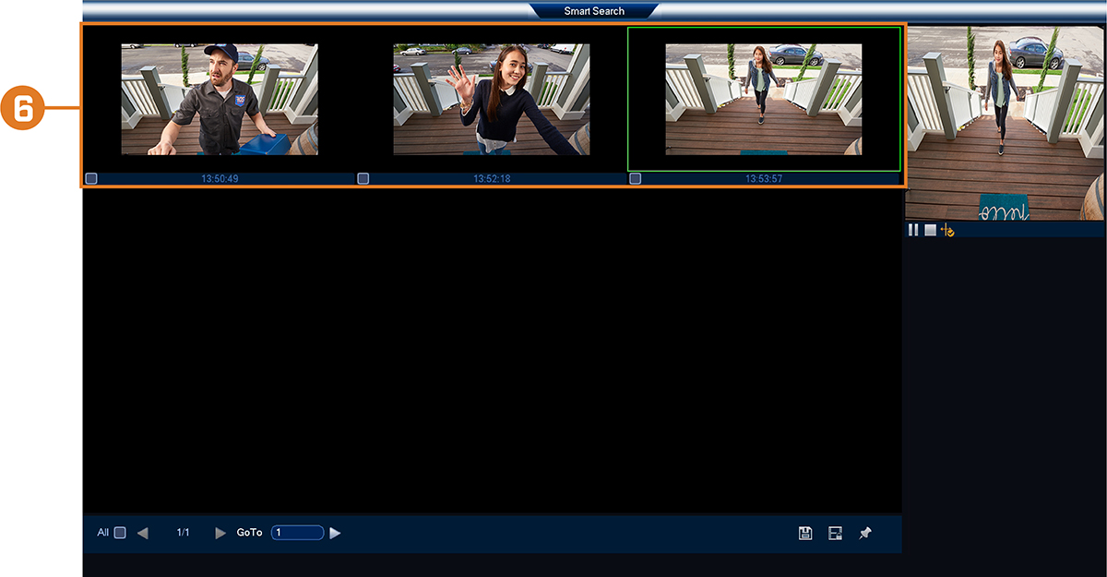Click the large preview video pane
This screenshot has width=1107, height=577.
coord(1005,123)
